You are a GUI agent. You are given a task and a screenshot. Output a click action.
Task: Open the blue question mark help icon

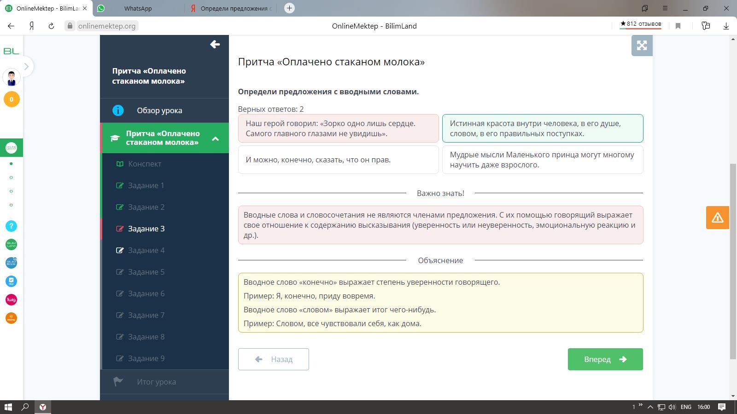coord(11,226)
